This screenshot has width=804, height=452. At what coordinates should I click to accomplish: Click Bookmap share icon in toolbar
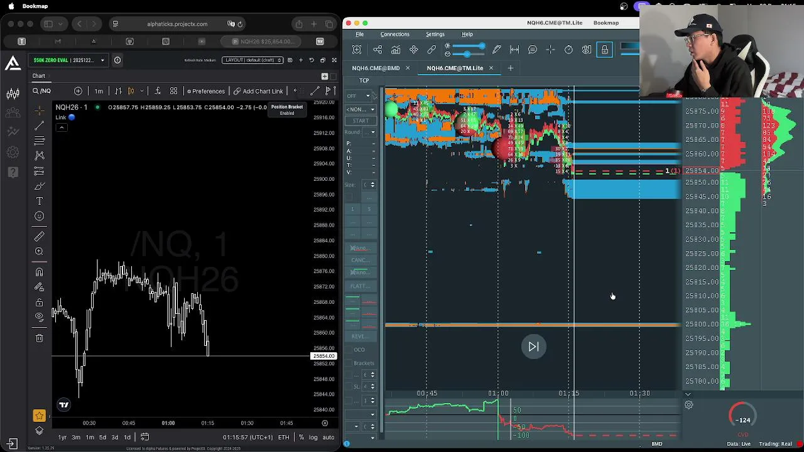pos(378,50)
